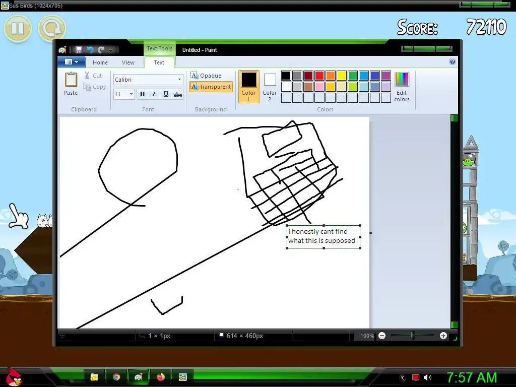Screen dimensions: 516x387
Task: Open the Paint file menu button
Action: tap(72, 62)
